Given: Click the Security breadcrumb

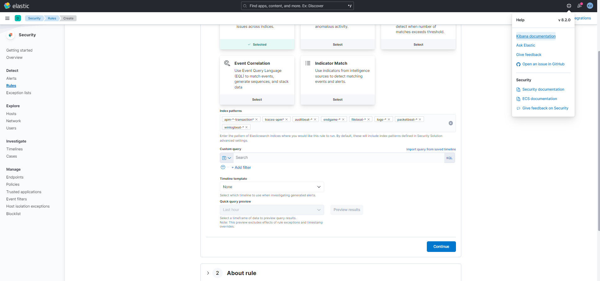Looking at the screenshot, I should click(34, 18).
